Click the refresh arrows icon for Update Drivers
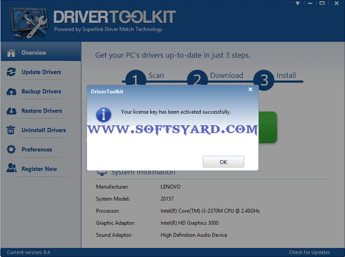Screen dimensions: 345x257 click(x=11, y=72)
